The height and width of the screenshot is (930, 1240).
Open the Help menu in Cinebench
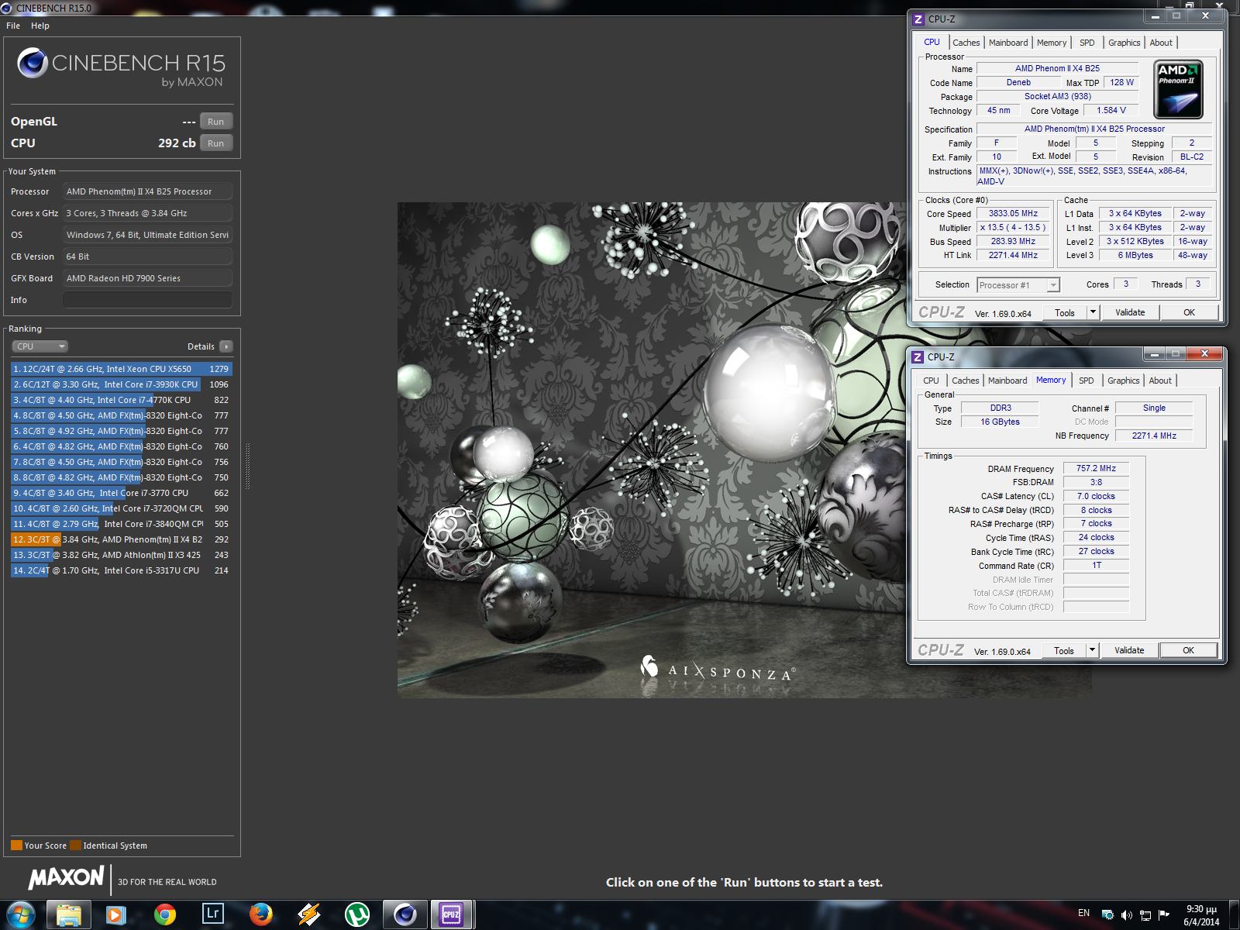[40, 26]
